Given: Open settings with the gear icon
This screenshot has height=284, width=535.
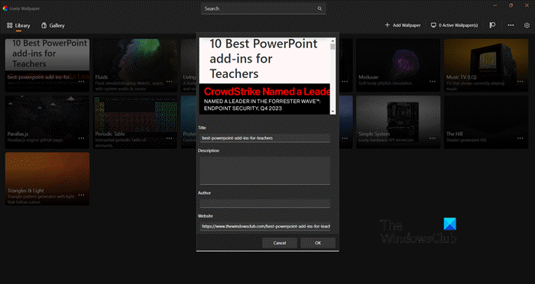Looking at the screenshot, I should click(527, 25).
